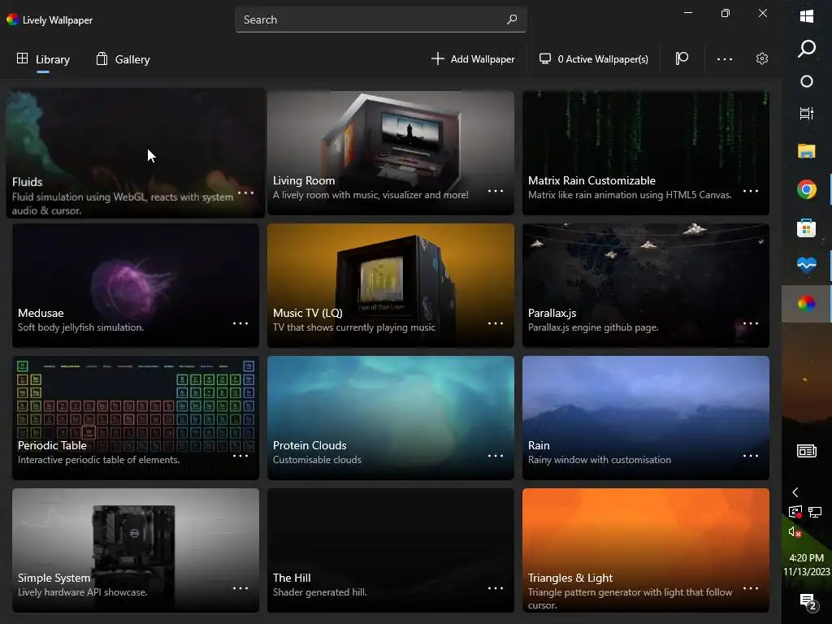Open more options for Medusae wallpaper

[x=240, y=323]
